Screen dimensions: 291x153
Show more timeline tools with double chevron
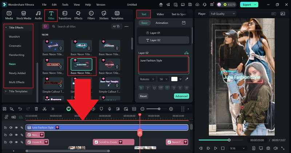[53, 109]
